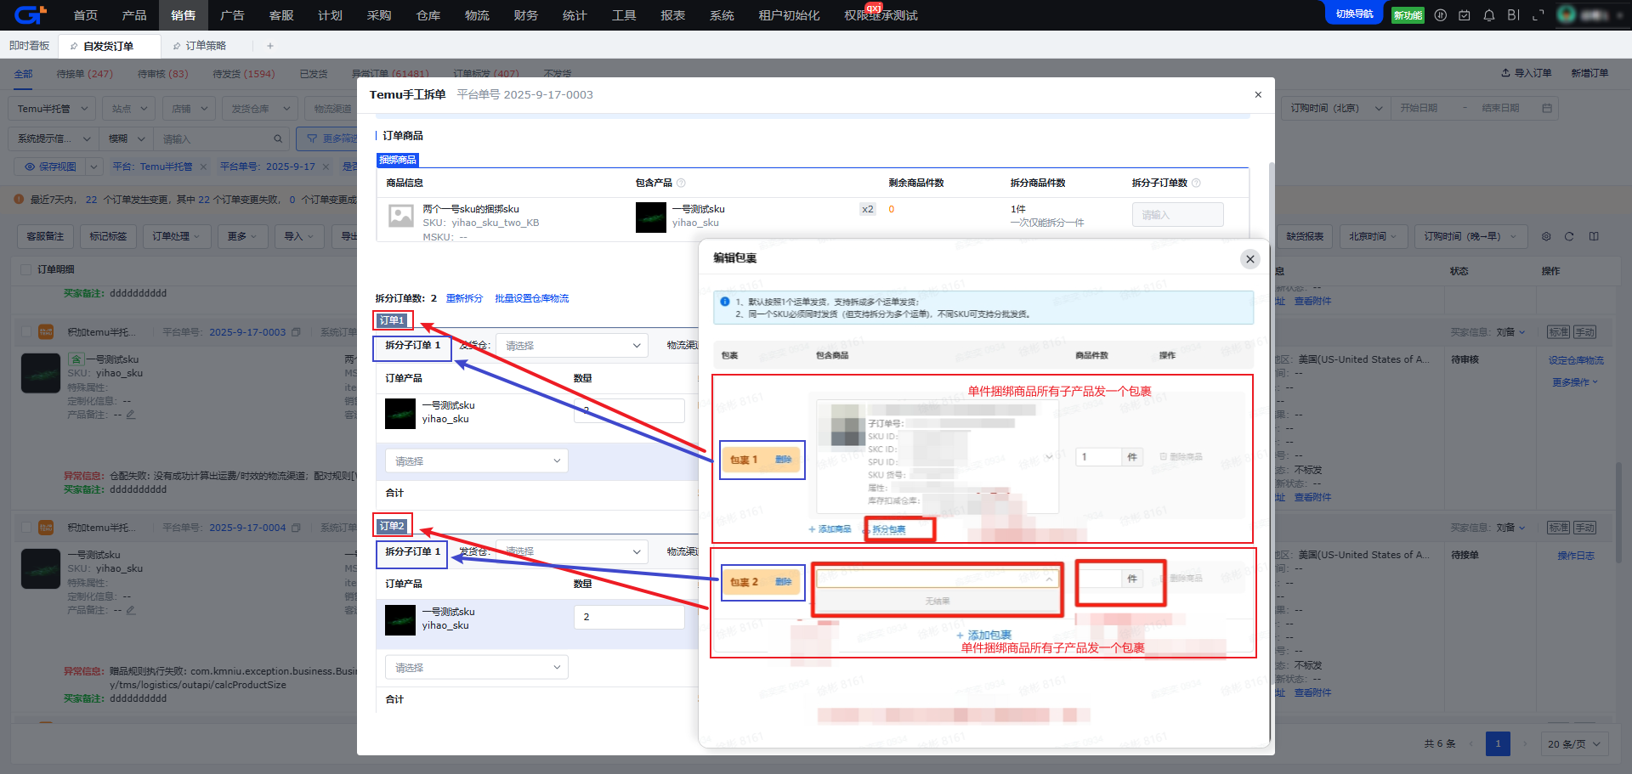Open the 财务 menu in the top navigation

[x=526, y=15]
